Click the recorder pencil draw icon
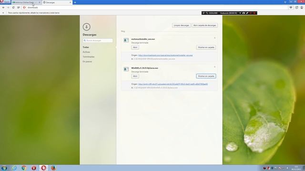 [x=247, y=13]
